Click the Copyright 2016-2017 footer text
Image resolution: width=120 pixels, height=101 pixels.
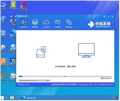95,84
